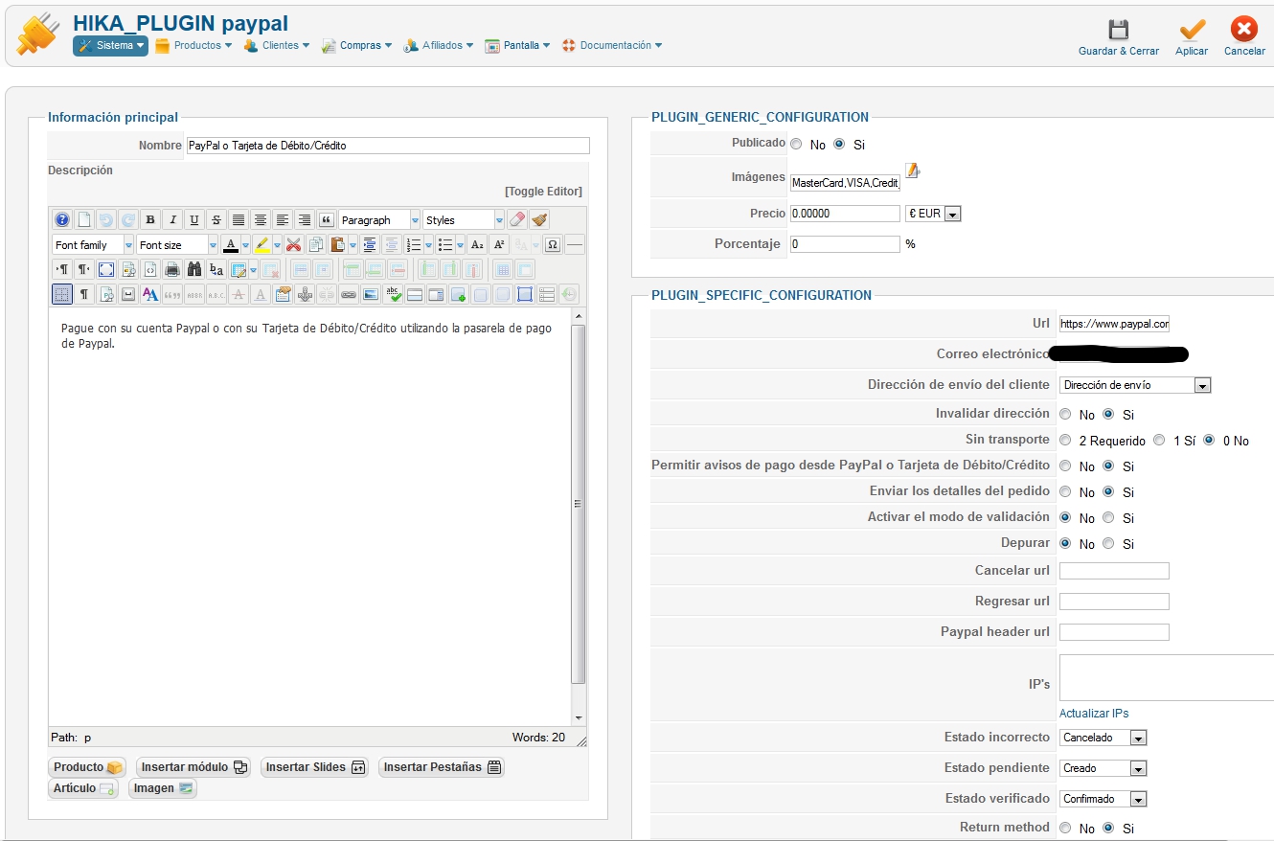This screenshot has width=1274, height=841.
Task: Remove formatting with the eraser icon
Action: (x=518, y=219)
